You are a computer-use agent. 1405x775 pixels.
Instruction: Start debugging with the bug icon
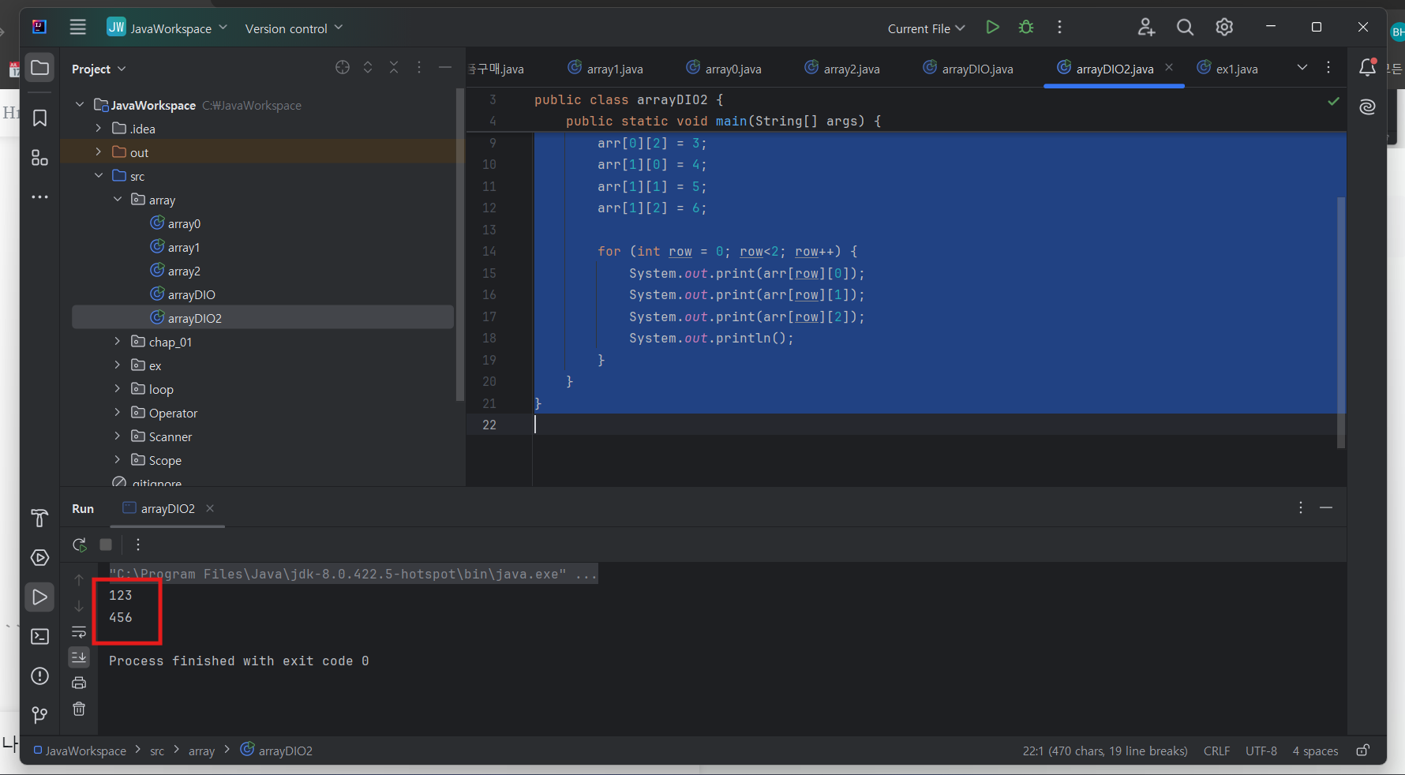click(x=1026, y=28)
